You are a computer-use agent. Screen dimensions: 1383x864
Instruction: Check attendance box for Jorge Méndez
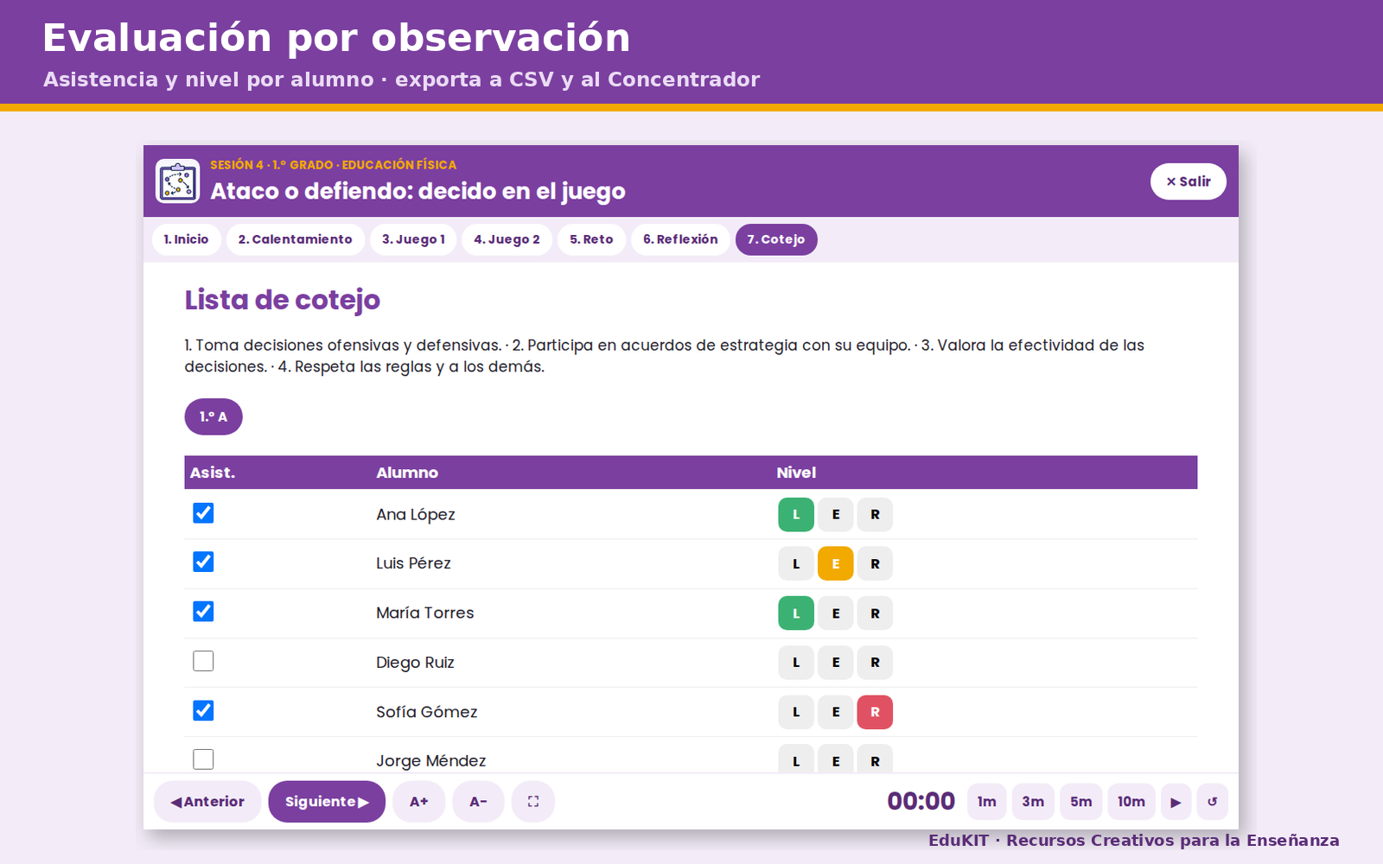click(x=203, y=759)
